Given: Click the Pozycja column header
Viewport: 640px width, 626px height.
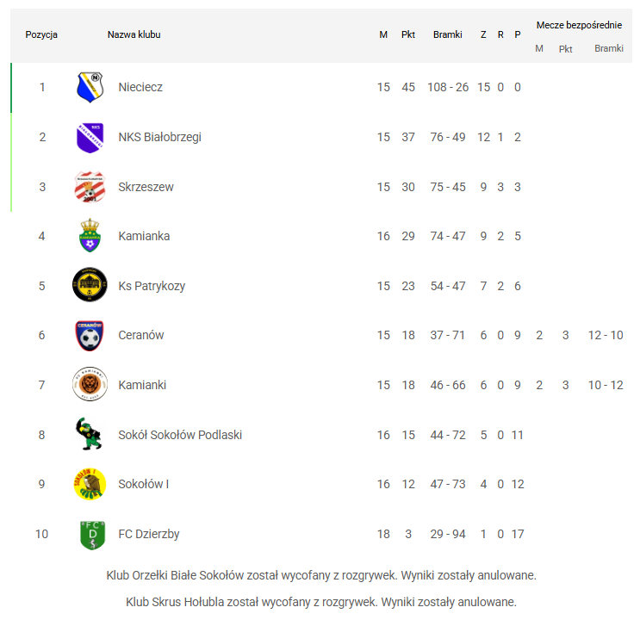Looking at the screenshot, I should tap(41, 34).
